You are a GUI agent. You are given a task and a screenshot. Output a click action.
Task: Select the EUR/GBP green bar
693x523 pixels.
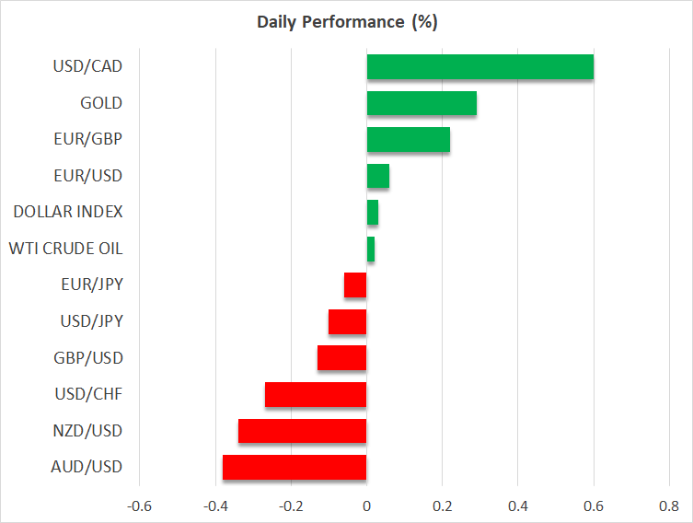409,139
